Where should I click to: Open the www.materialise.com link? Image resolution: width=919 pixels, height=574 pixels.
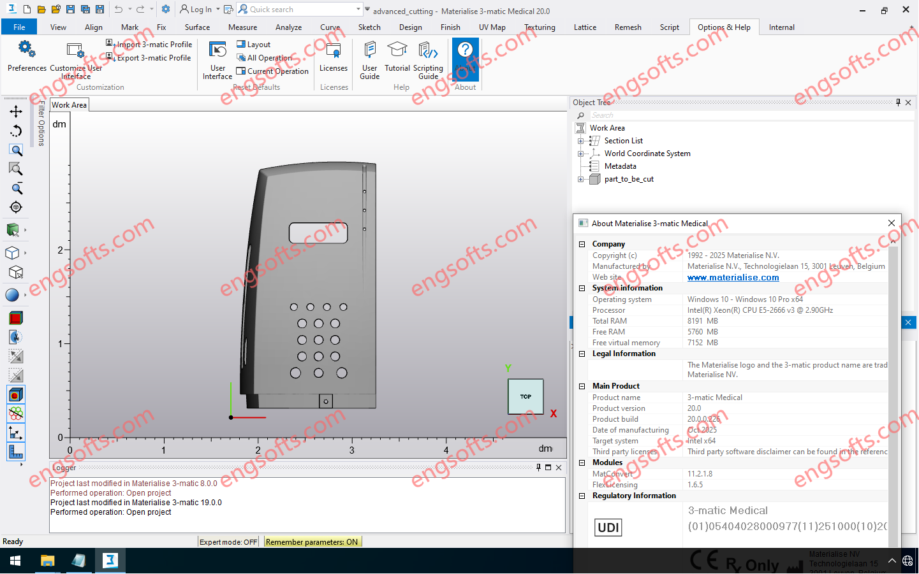[733, 278]
